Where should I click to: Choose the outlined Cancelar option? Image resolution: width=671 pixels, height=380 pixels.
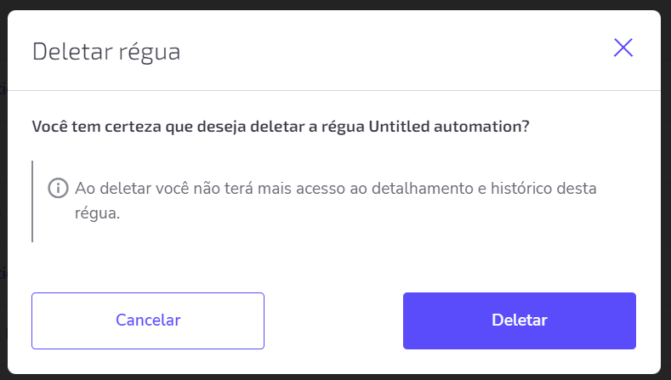[148, 320]
